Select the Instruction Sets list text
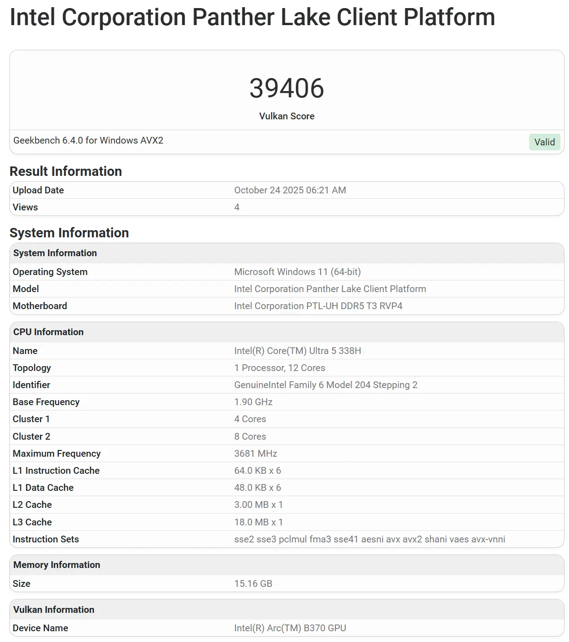Image resolution: width=569 pixels, height=642 pixels. coord(369,539)
